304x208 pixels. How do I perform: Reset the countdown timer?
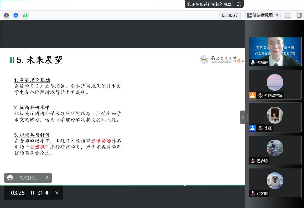tap(40, 193)
